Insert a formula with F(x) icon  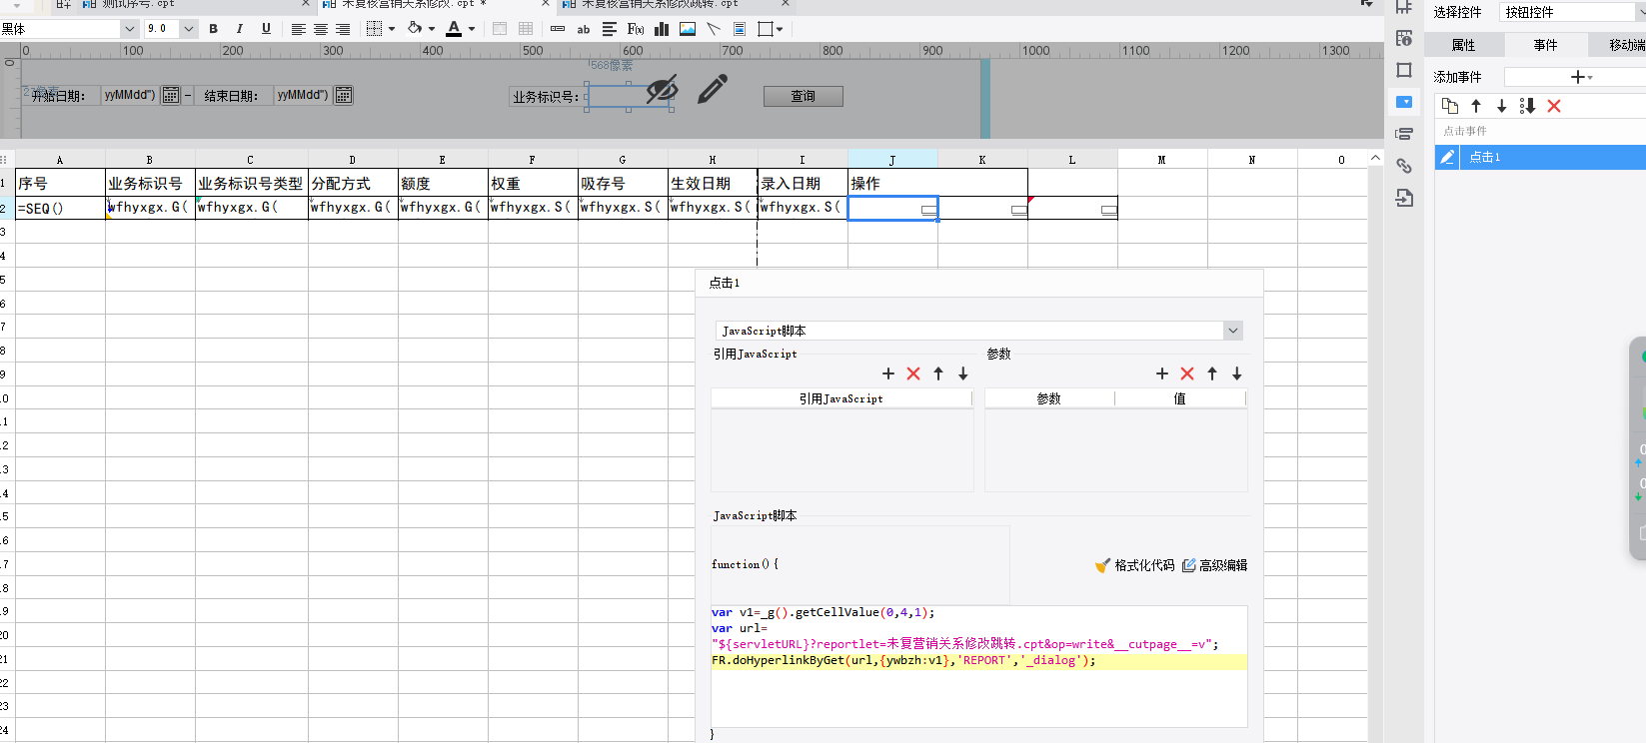click(636, 29)
